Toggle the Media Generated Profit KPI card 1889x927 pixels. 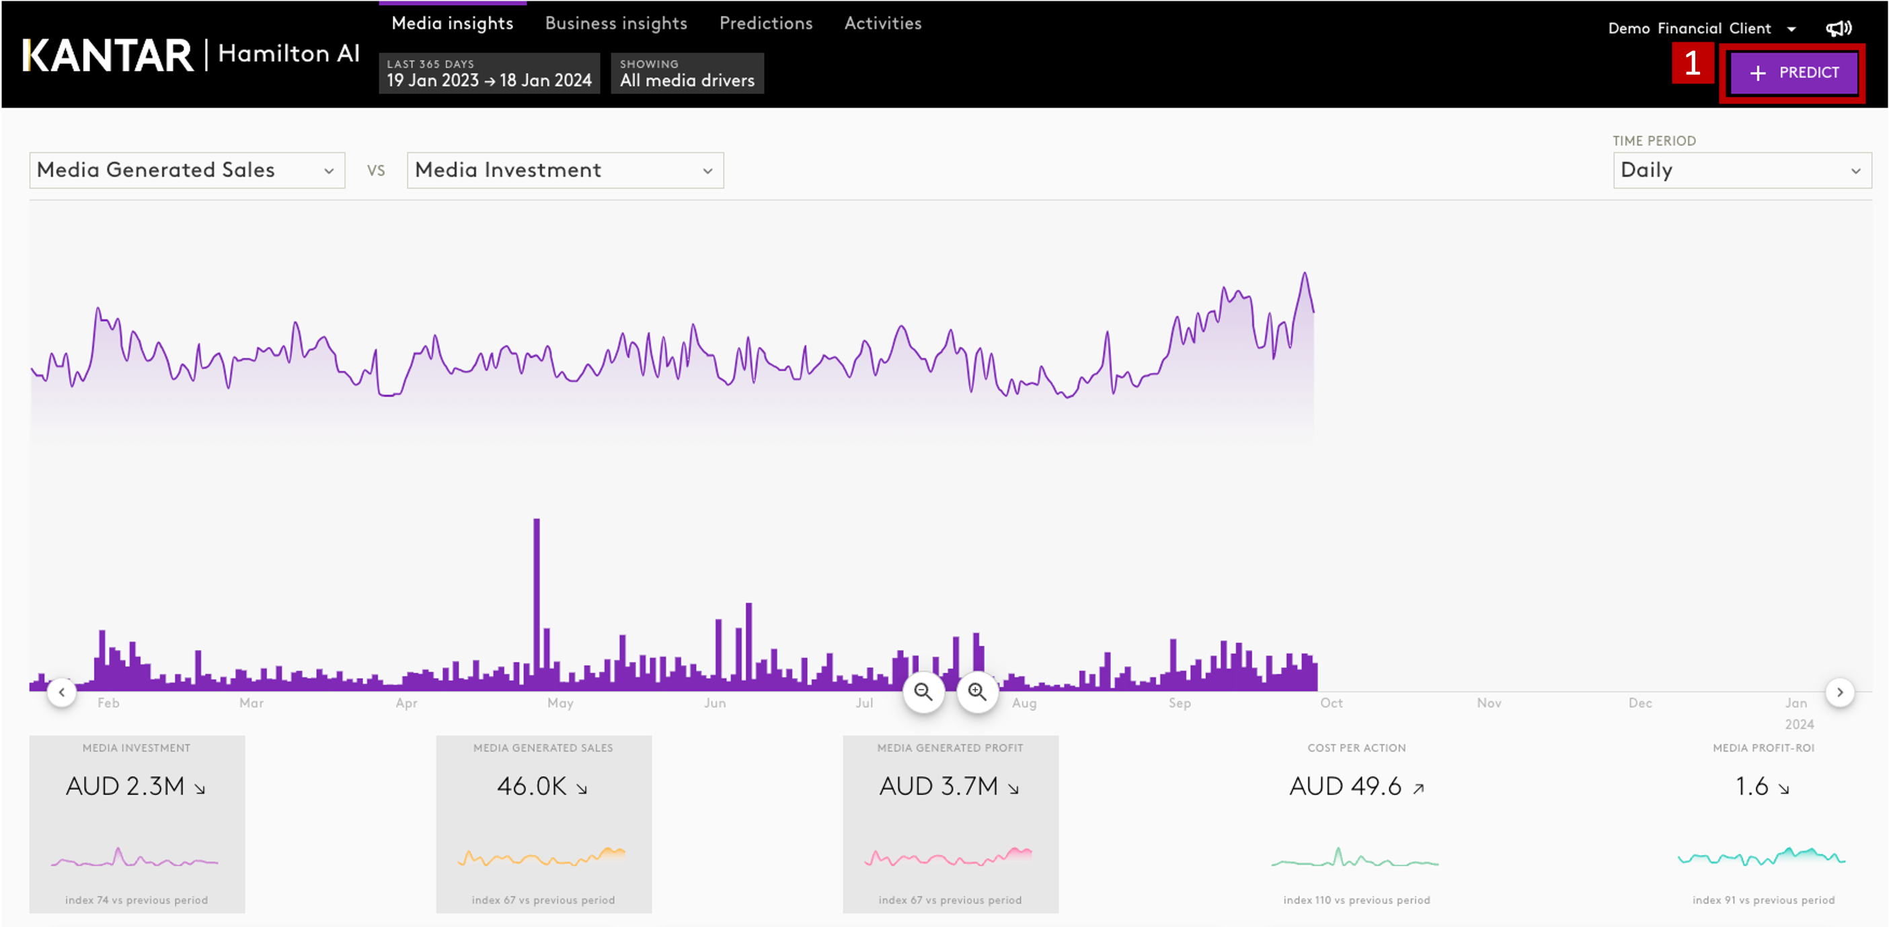[x=950, y=823]
